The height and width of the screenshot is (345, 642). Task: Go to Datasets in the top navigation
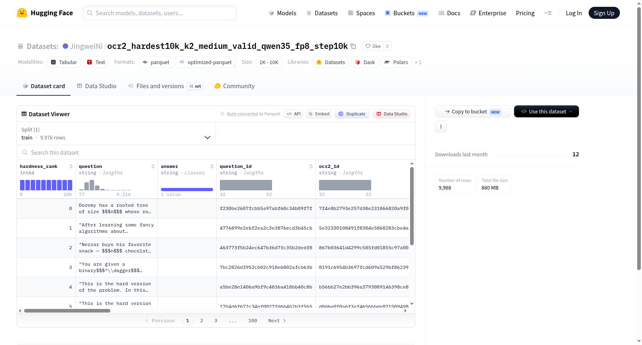tap(322, 13)
